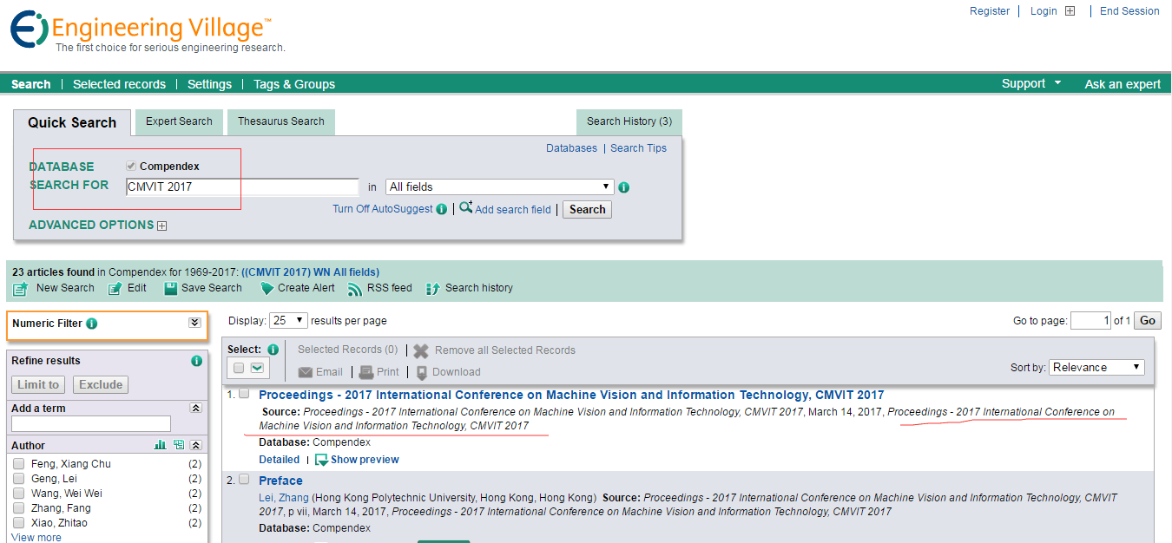Click the Email envelope icon

(x=306, y=372)
